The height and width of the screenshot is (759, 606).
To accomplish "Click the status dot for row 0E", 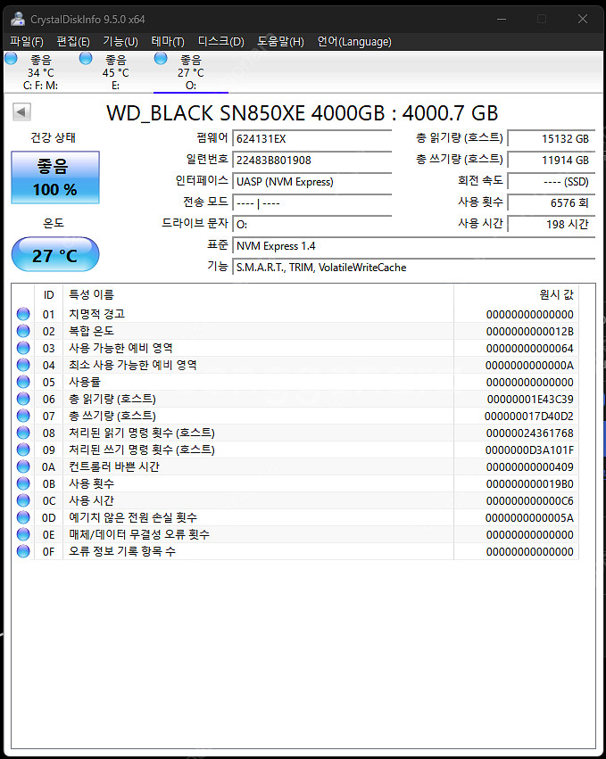I will pyautogui.click(x=23, y=534).
